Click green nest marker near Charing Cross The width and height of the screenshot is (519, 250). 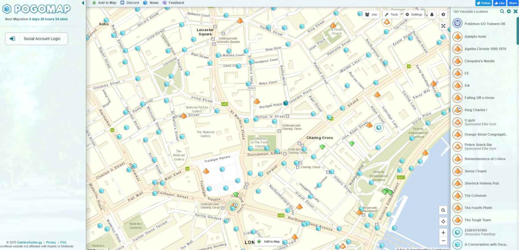(x=322, y=147)
